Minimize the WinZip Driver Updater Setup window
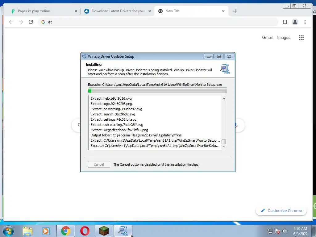316x237 pixels. tap(209, 56)
